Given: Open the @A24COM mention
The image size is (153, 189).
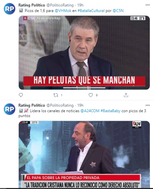Looking at the screenshot, I should (90, 111).
